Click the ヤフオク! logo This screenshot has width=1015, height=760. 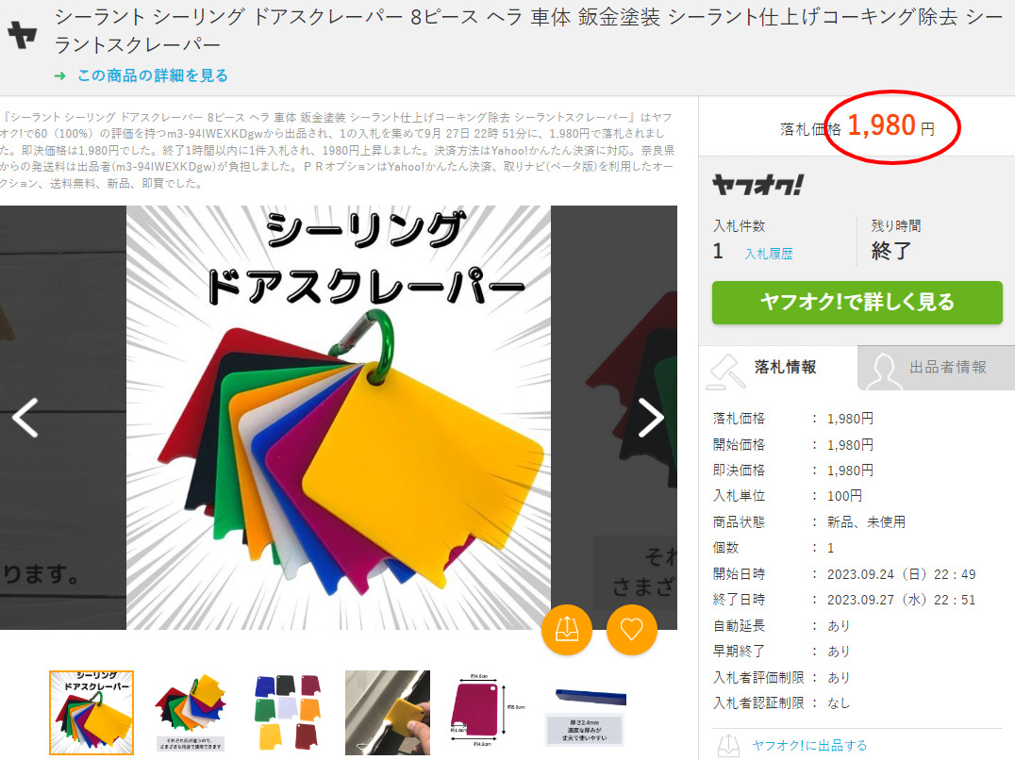pyautogui.click(x=758, y=185)
